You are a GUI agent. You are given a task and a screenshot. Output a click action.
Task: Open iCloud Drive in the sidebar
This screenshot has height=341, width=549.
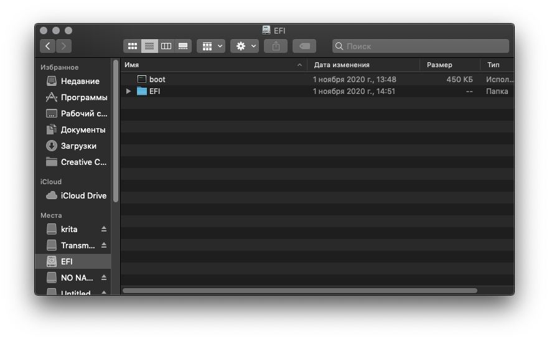click(x=73, y=196)
